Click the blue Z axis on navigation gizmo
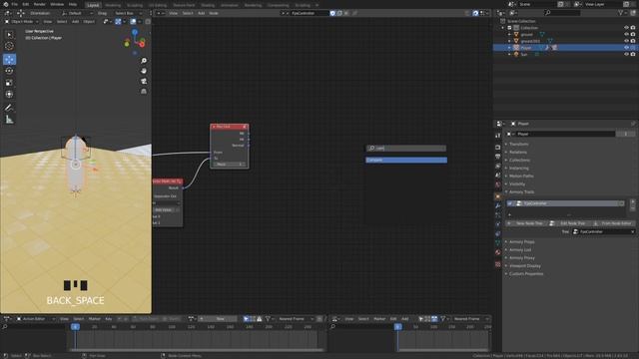This screenshot has width=639, height=359. [135, 32]
